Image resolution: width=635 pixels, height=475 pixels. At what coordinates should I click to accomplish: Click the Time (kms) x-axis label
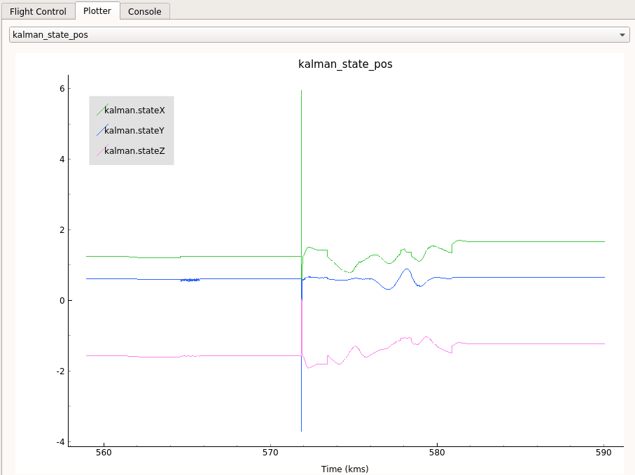(344, 469)
